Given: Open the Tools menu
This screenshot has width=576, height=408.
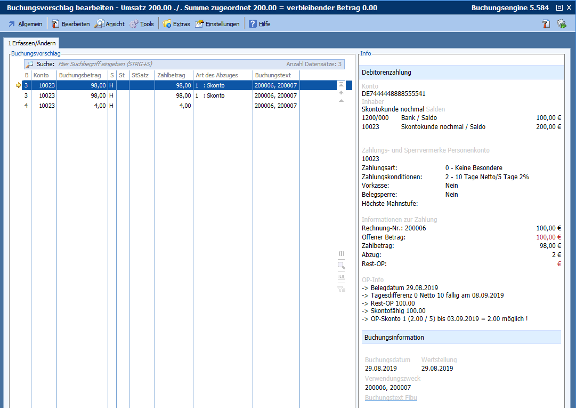Looking at the screenshot, I should (142, 24).
